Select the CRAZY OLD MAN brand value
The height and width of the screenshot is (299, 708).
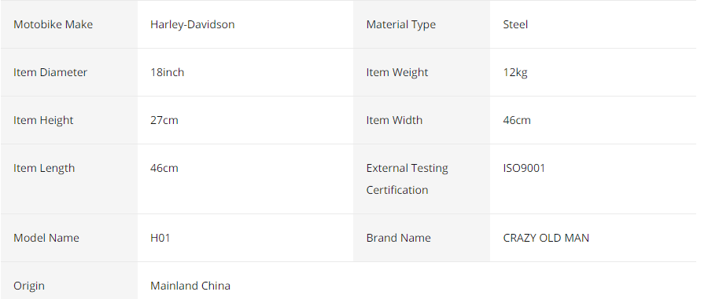[x=546, y=238]
